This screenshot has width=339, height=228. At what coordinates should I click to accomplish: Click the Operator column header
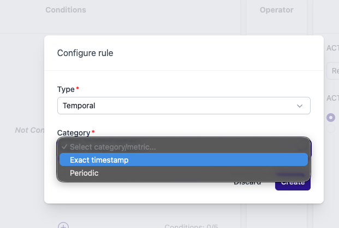(277, 10)
